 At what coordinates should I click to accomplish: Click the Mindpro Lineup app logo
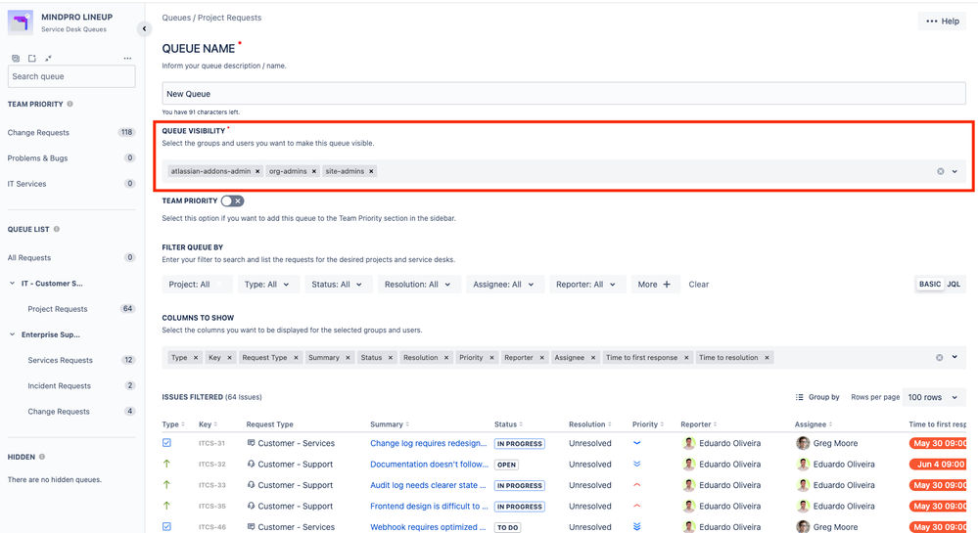(20, 22)
